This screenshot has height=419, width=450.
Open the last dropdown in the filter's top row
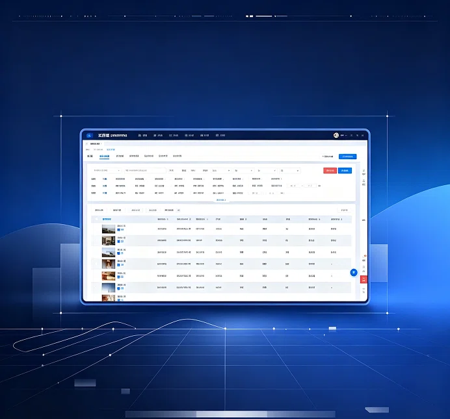289,170
